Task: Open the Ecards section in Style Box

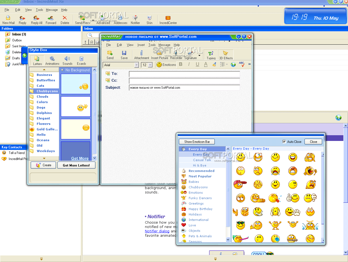Action: pos(81,60)
